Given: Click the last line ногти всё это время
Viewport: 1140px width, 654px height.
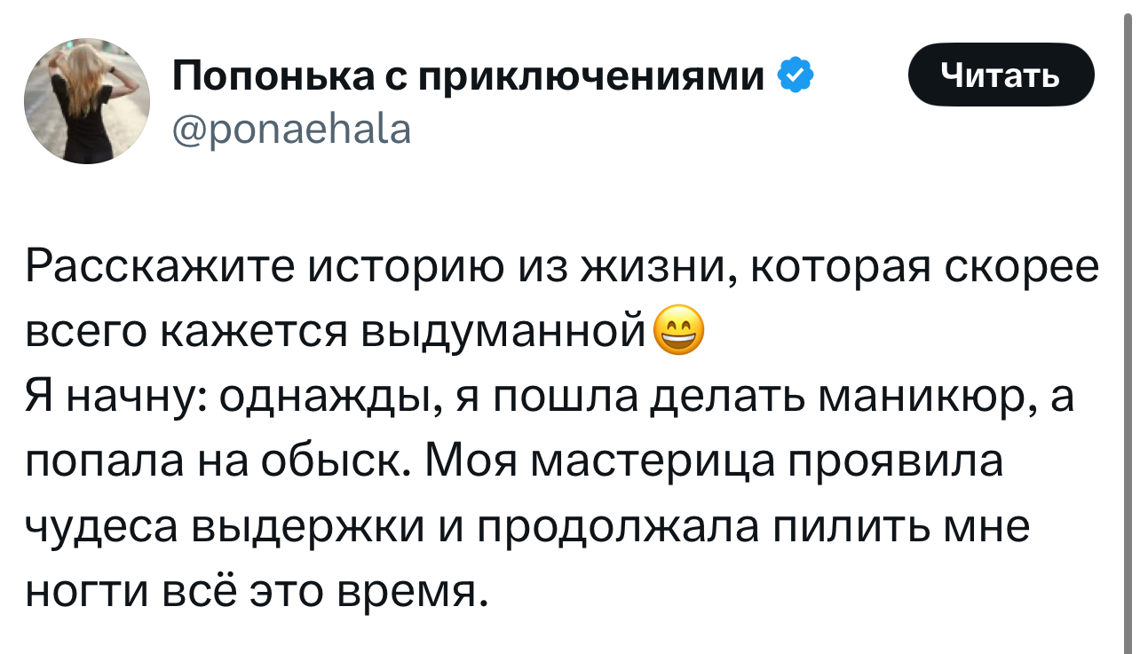Looking at the screenshot, I should coord(256,591).
